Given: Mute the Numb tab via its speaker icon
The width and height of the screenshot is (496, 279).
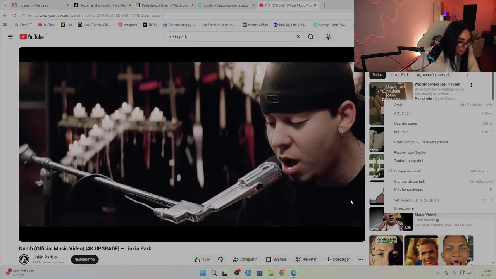Looking at the screenshot, I should point(267,5).
